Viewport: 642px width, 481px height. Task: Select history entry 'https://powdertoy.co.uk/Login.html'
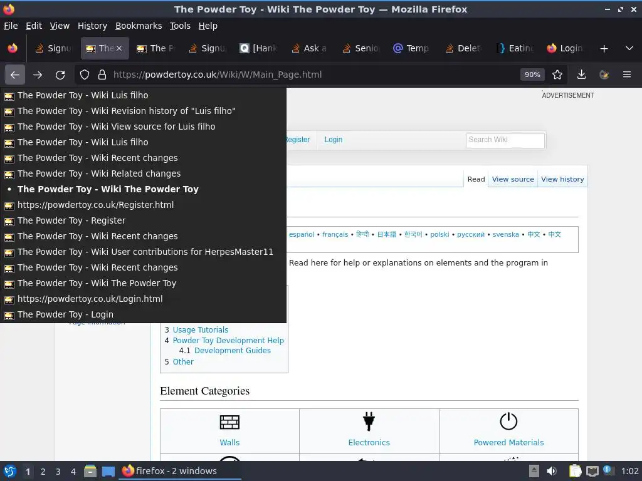click(143, 299)
